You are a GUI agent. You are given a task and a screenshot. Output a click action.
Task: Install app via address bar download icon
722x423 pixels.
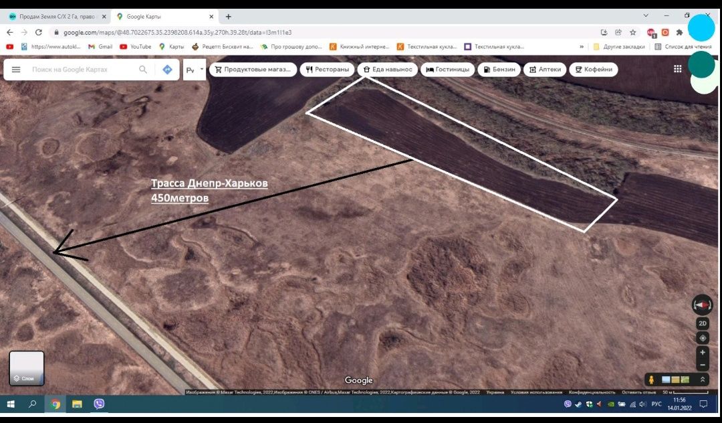coord(604,32)
